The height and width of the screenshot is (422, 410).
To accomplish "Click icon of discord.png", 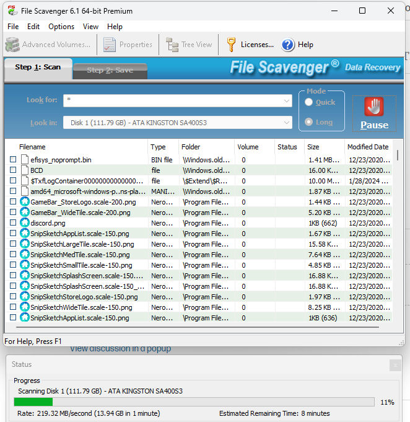I will 25,222.
